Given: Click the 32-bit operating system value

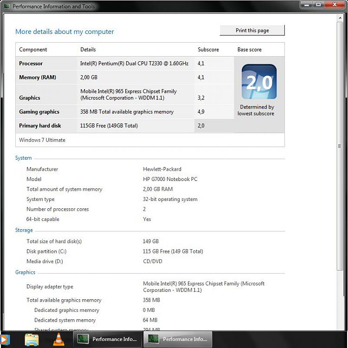Looking at the screenshot, I should pos(170,199).
